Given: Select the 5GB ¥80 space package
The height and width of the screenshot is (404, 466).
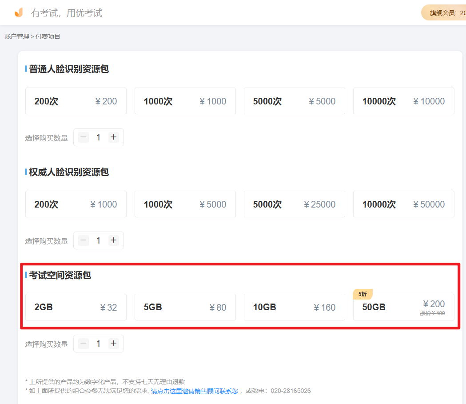Looking at the screenshot, I should tap(185, 307).
